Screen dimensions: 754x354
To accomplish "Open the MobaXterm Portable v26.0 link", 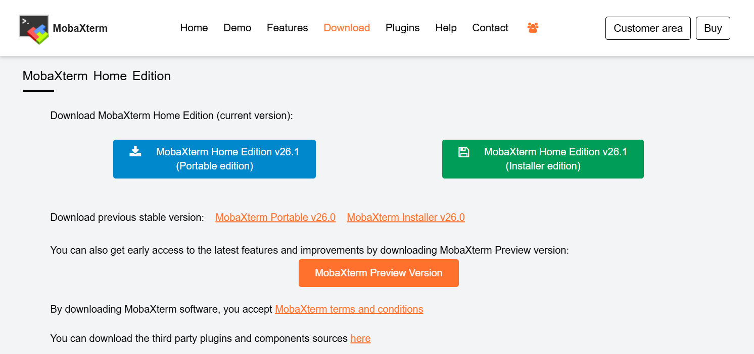I will click(x=275, y=217).
